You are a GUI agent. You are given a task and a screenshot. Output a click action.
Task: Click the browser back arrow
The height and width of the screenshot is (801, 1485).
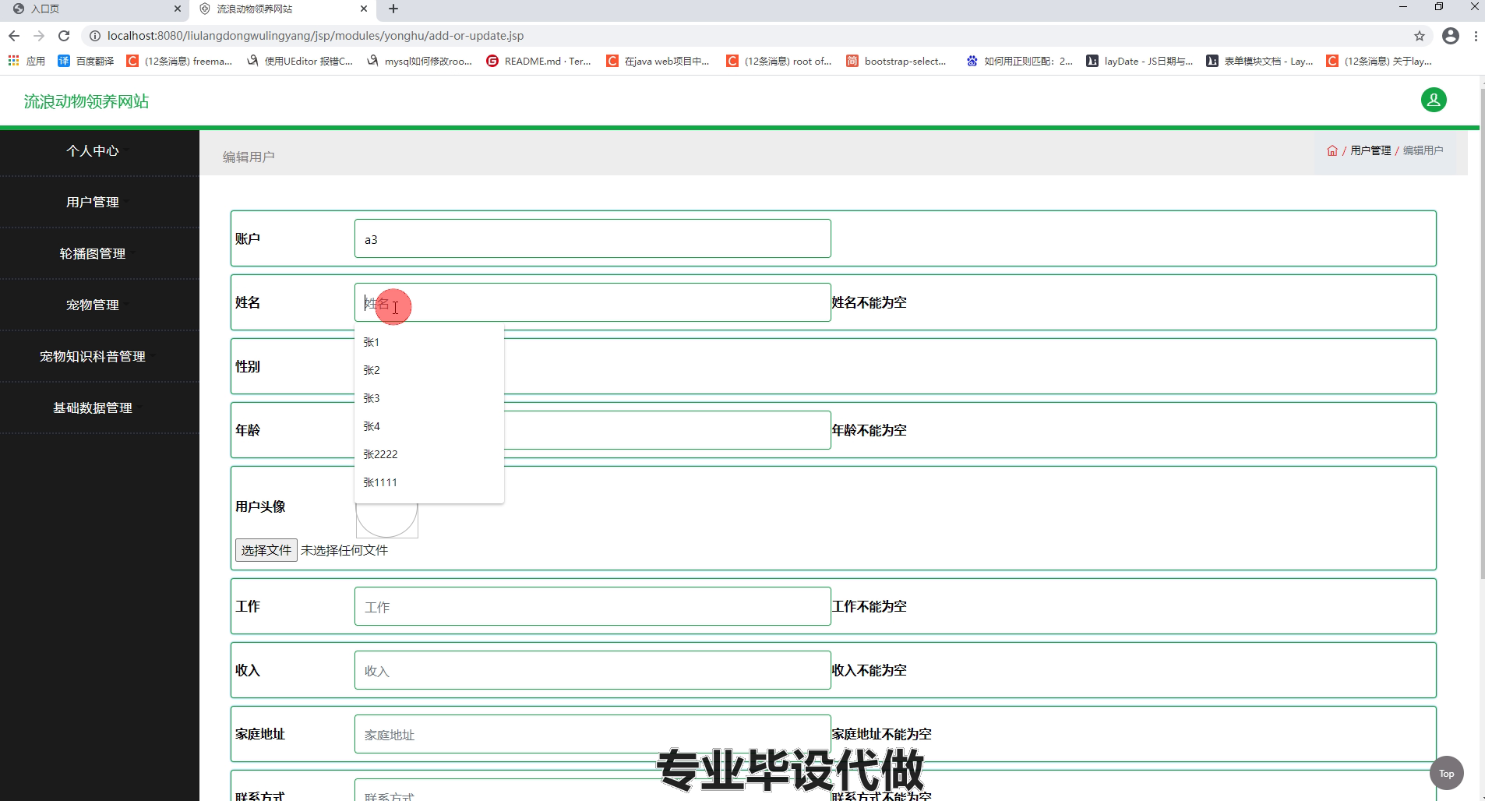coord(13,36)
